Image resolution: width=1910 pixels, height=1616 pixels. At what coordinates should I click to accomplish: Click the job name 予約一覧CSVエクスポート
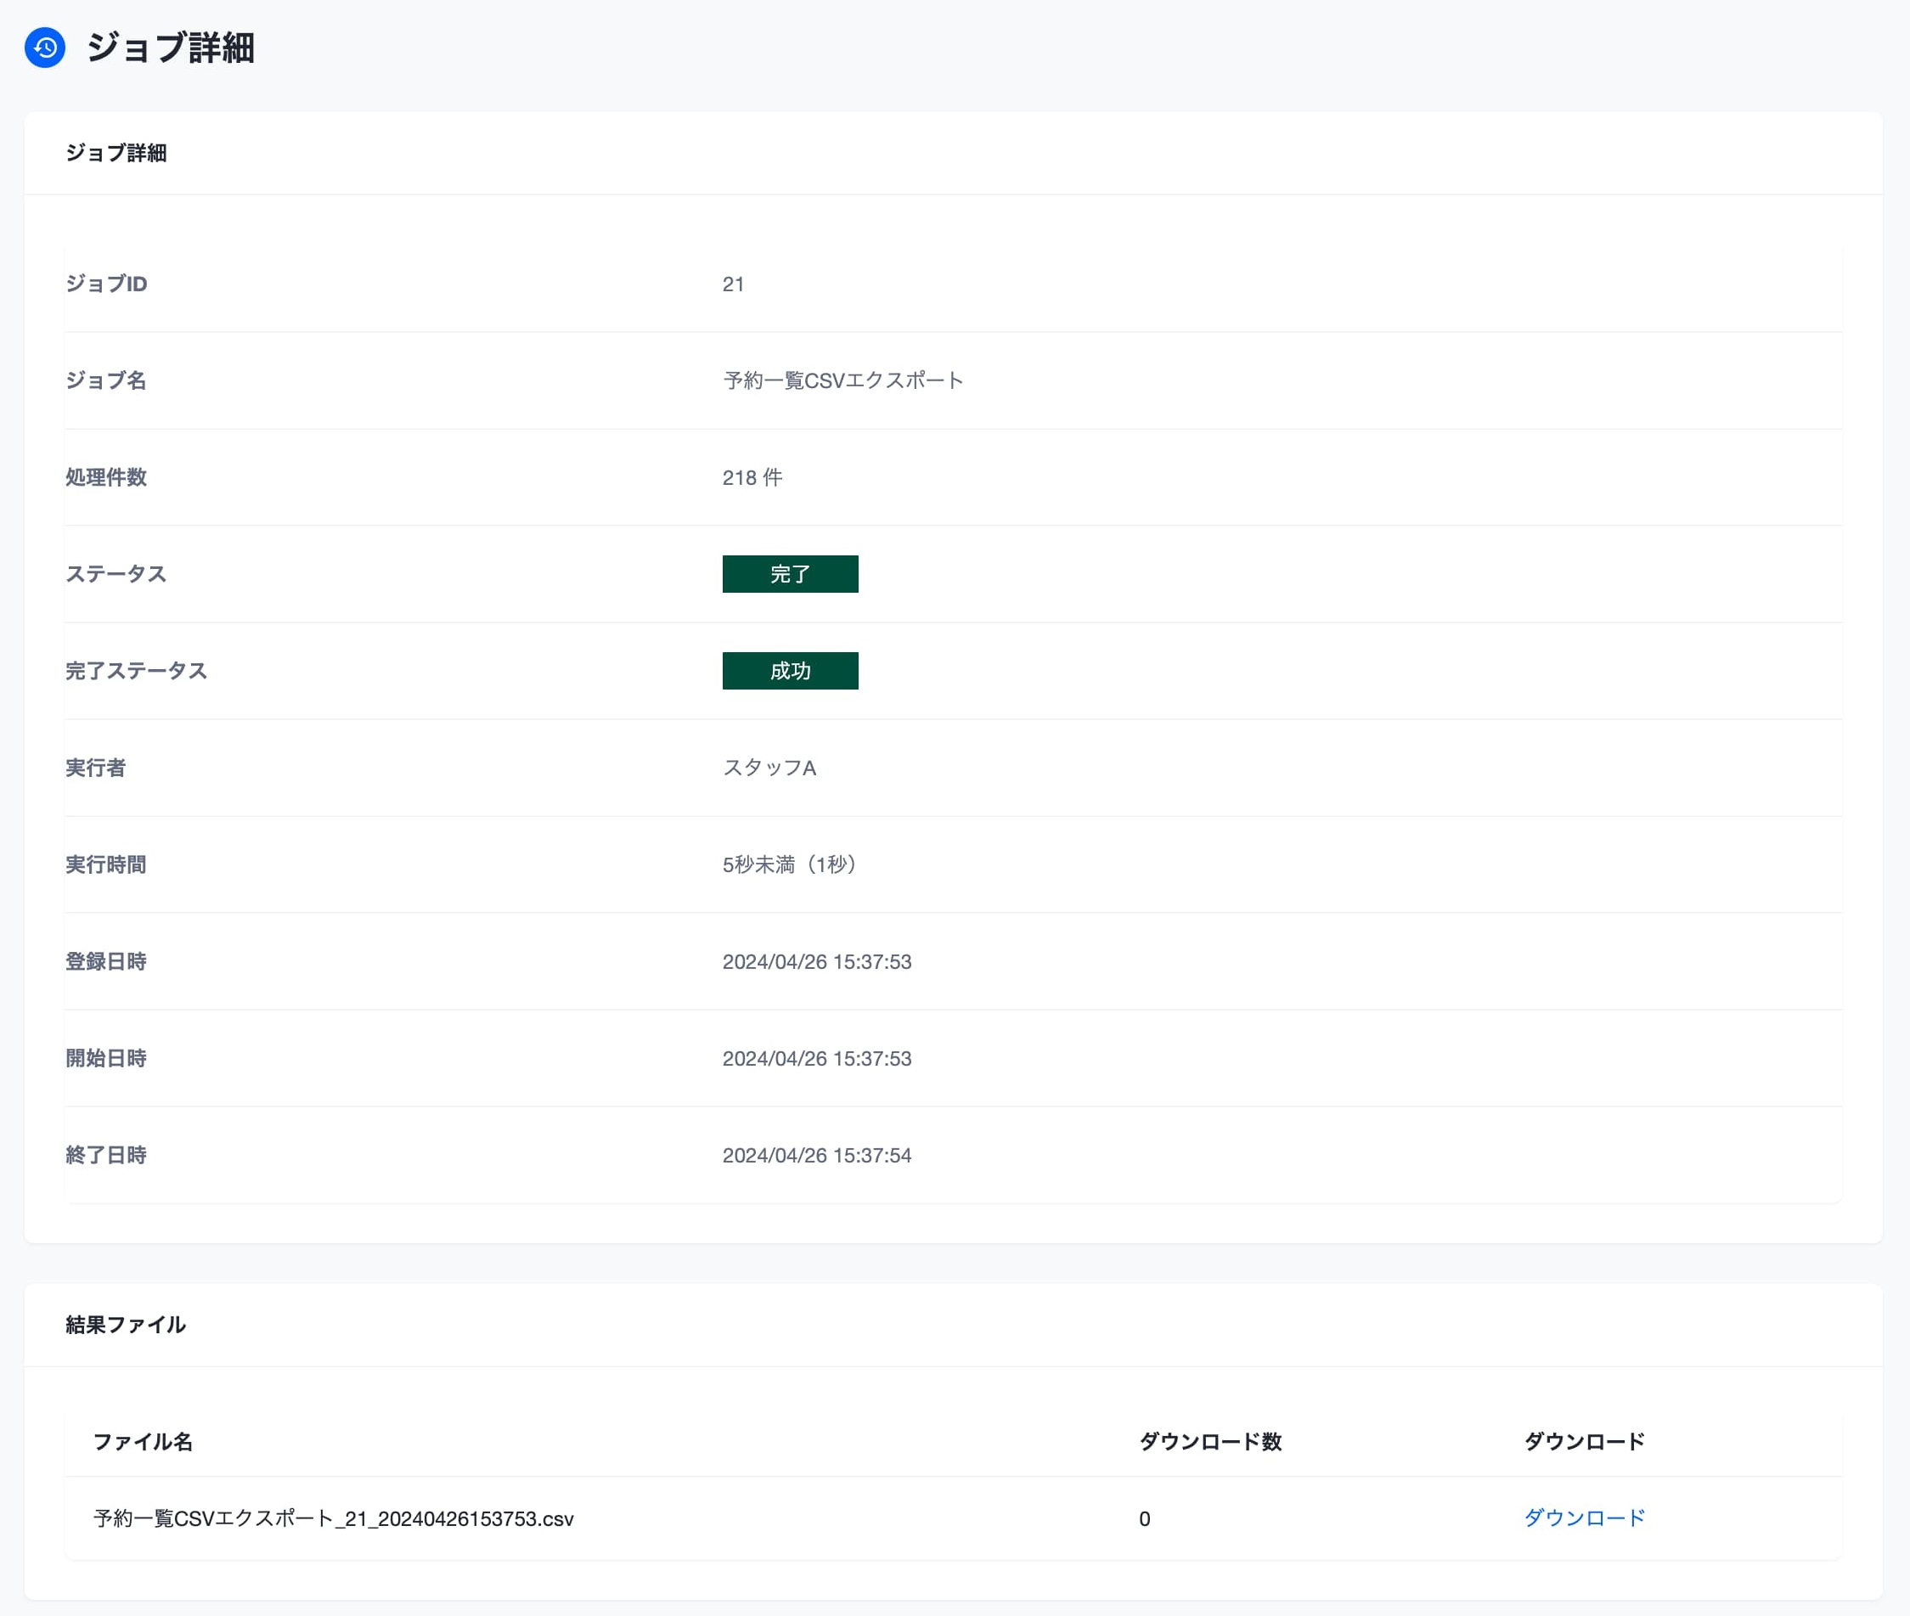842,380
